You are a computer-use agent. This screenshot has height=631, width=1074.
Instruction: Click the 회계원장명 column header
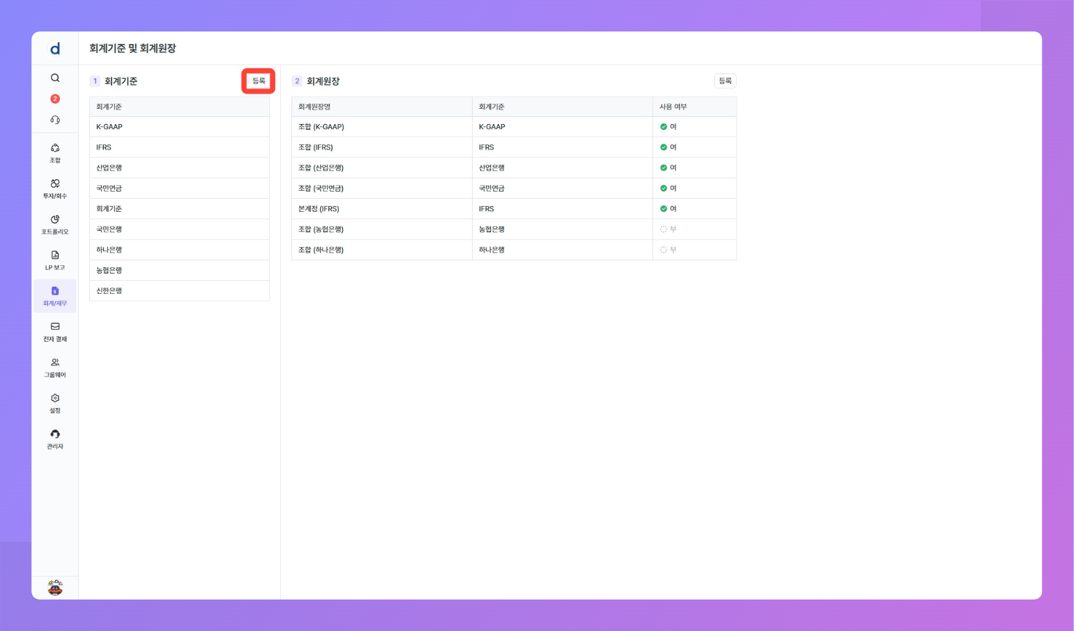click(382, 107)
